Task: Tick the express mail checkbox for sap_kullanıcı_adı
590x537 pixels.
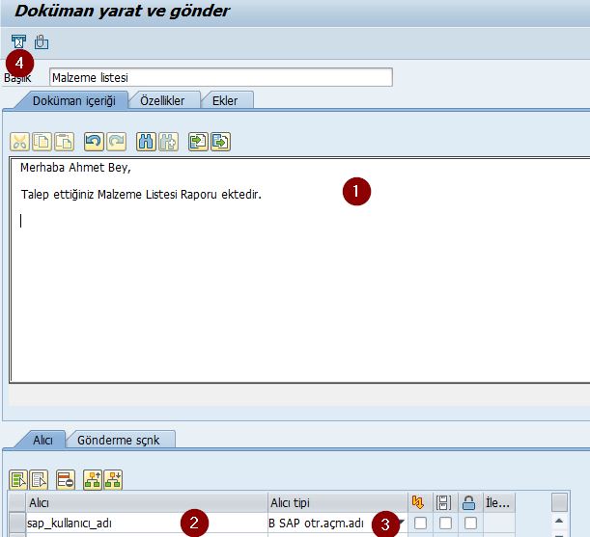Action: [x=420, y=524]
